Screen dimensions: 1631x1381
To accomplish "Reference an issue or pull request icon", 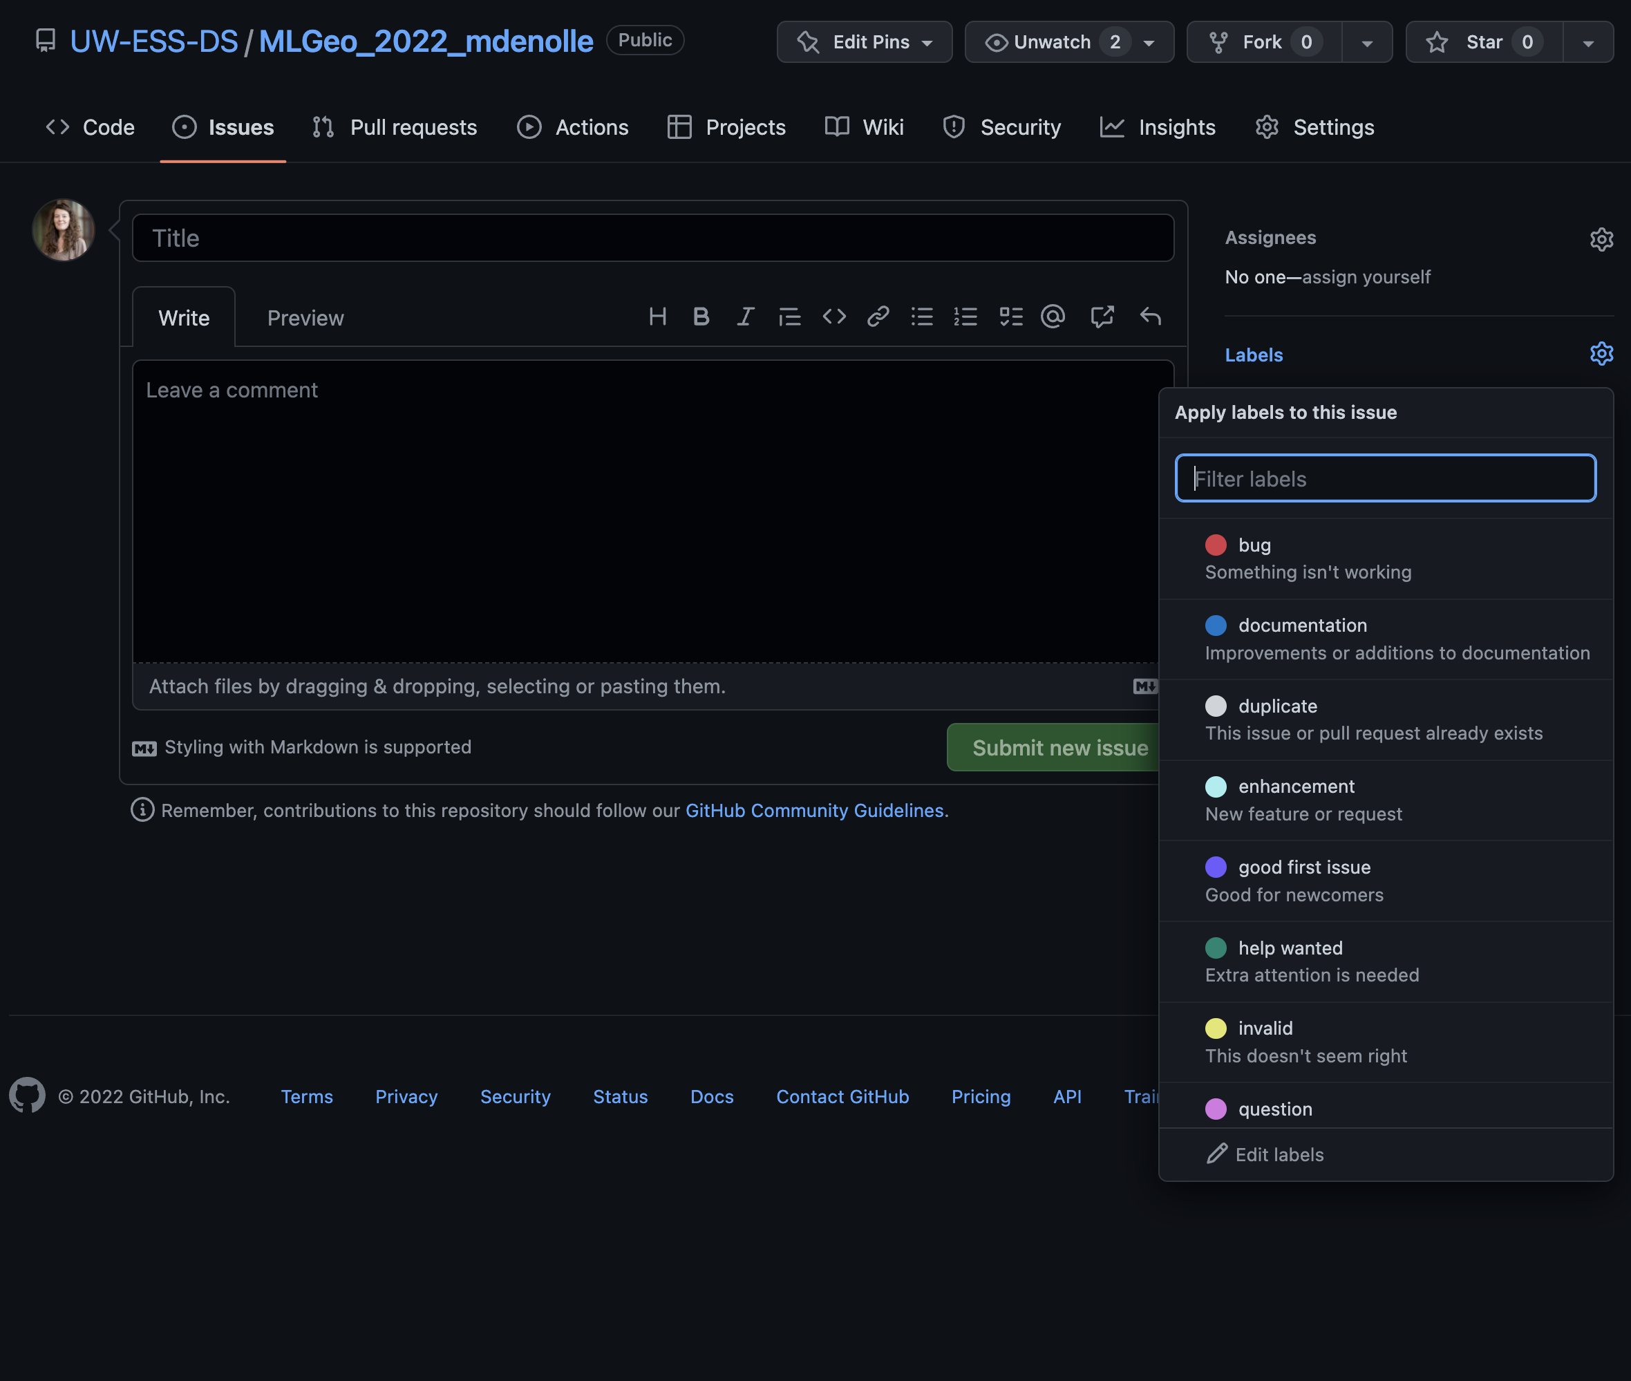I will pyautogui.click(x=1102, y=317).
